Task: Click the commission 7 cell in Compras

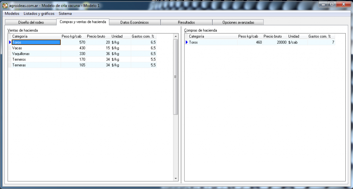Action: 321,42
